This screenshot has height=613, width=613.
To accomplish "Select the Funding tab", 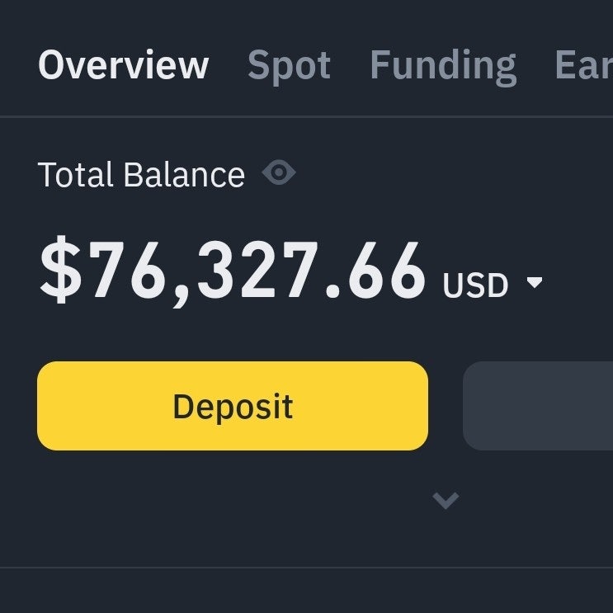I will click(443, 65).
